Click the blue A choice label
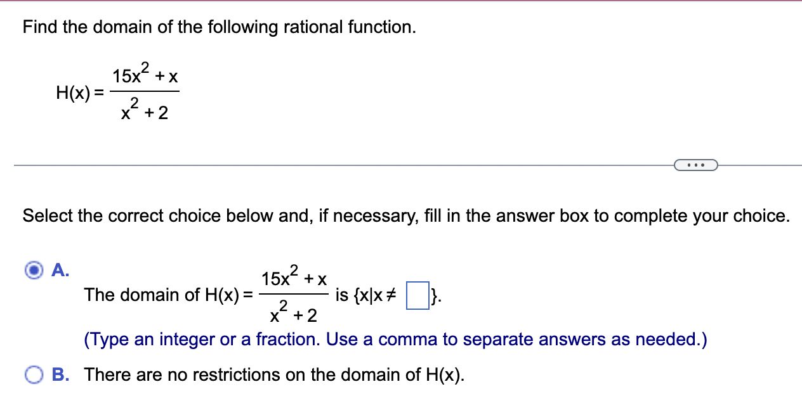Viewport: 802px width, 408px height. 59,271
